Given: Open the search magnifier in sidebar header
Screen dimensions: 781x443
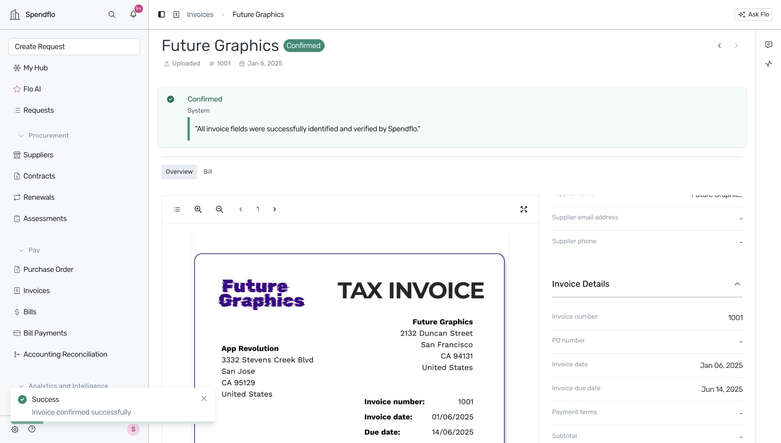Looking at the screenshot, I should tap(112, 15).
